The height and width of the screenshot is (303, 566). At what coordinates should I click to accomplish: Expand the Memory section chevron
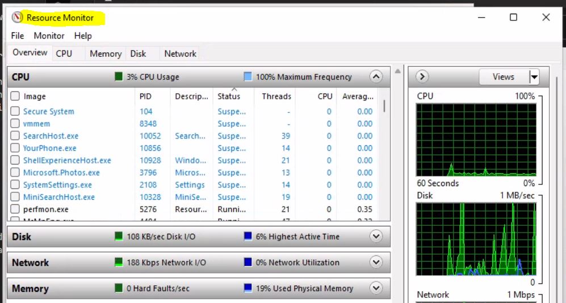(x=376, y=288)
